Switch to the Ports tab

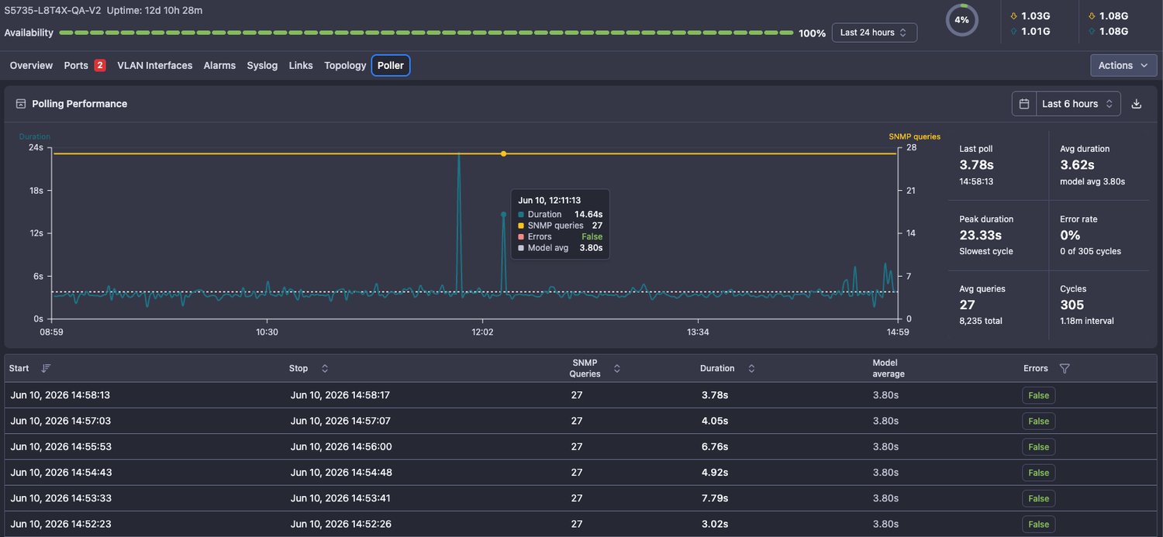coord(76,66)
